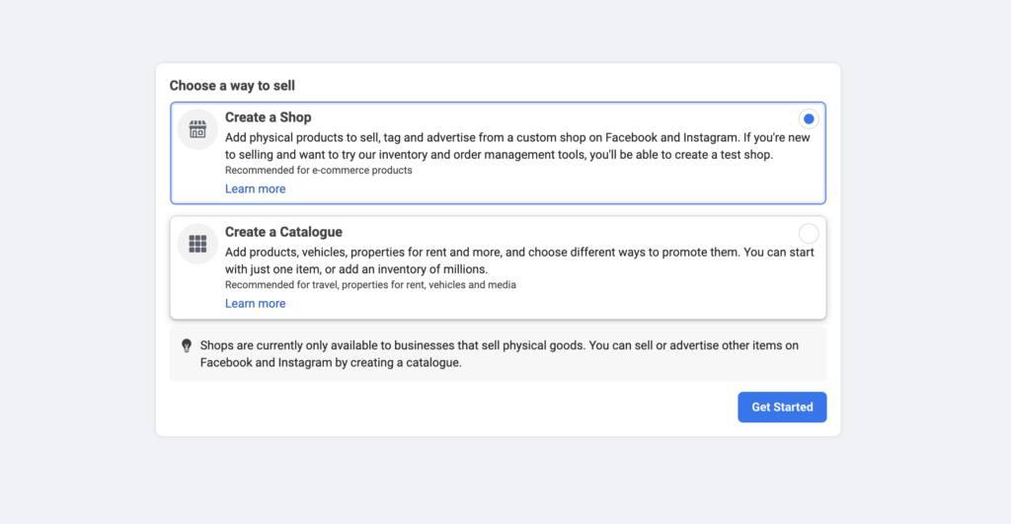Click the lightbulb tip icon

point(187,346)
